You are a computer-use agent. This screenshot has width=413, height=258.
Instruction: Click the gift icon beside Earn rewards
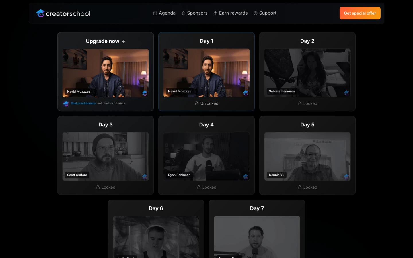click(x=215, y=13)
